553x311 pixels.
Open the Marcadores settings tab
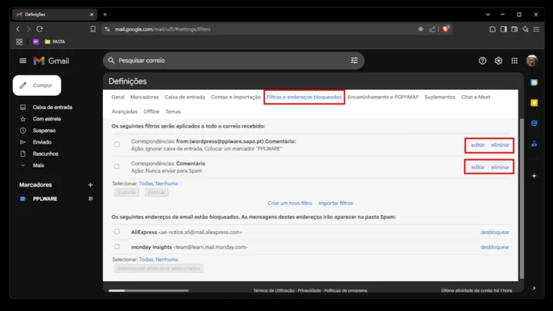144,98
